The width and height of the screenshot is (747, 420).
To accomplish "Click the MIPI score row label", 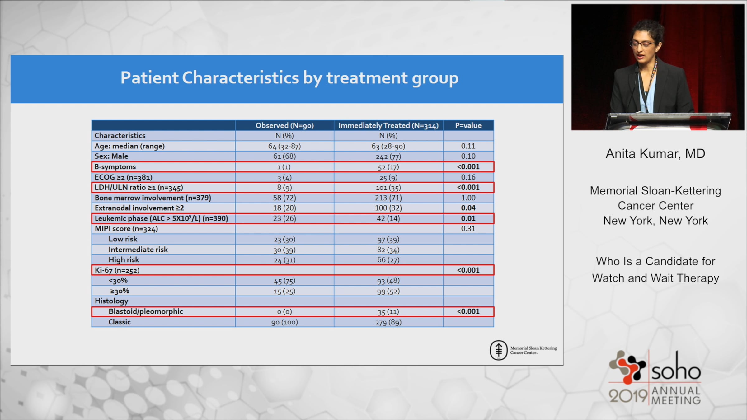I will pyautogui.click(x=126, y=229).
